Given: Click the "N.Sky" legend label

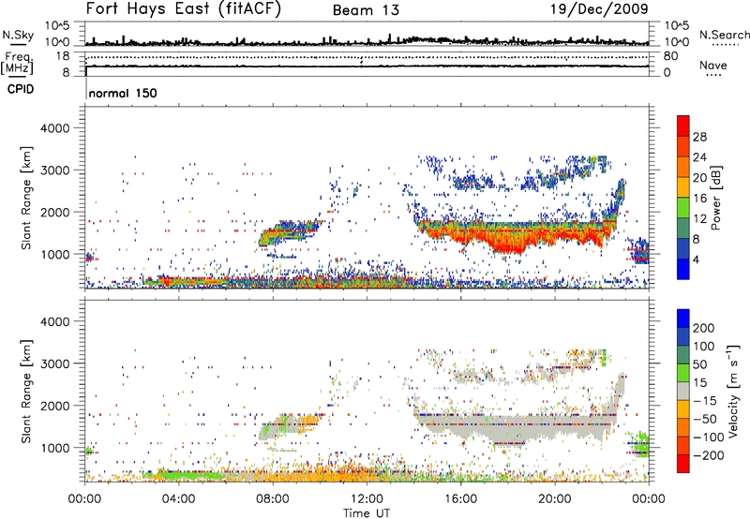Looking at the screenshot, I should point(18,35).
